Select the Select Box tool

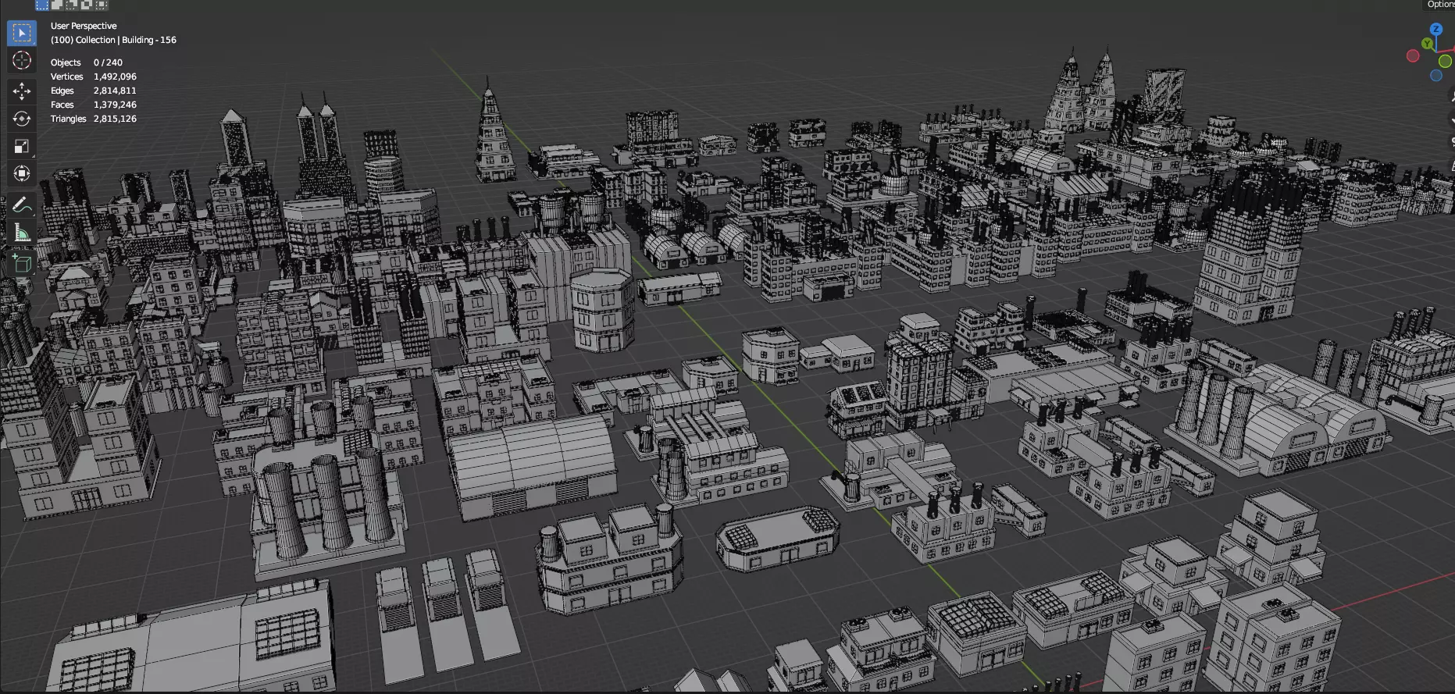pos(22,33)
